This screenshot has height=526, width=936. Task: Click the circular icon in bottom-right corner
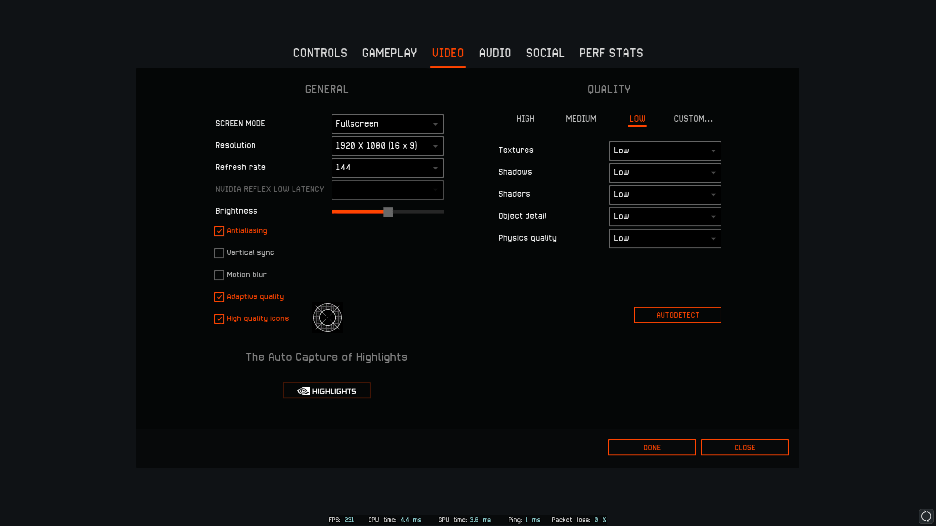[926, 516]
